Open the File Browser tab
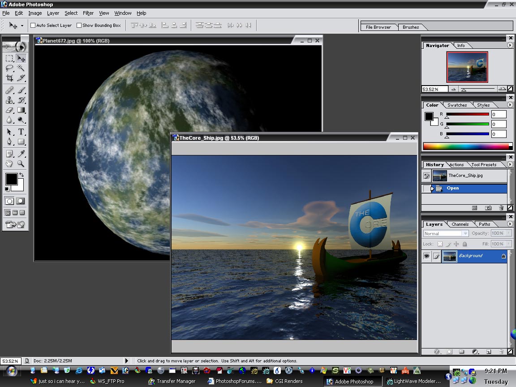The height and width of the screenshot is (387, 516). (378, 27)
